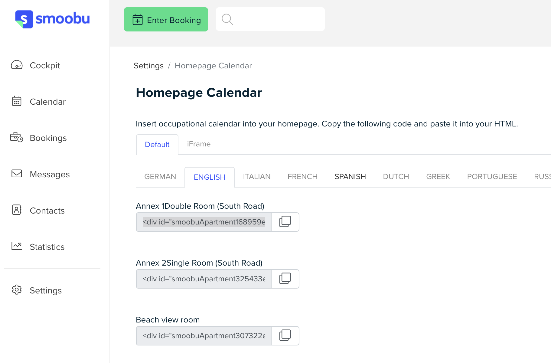Open the Contacts sidebar icon
The height and width of the screenshot is (363, 551).
tap(17, 210)
